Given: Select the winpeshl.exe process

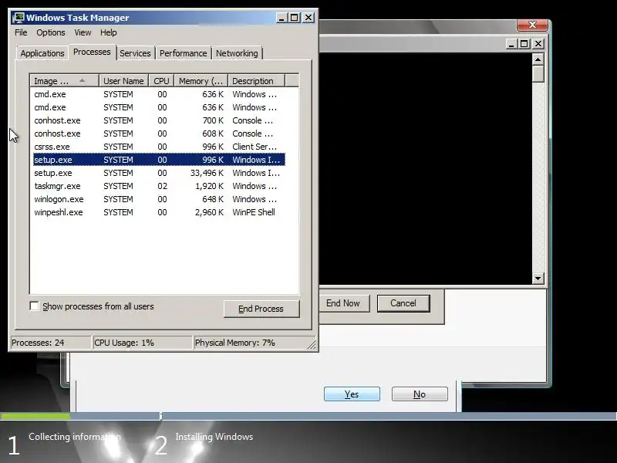Looking at the screenshot, I should (159, 212).
